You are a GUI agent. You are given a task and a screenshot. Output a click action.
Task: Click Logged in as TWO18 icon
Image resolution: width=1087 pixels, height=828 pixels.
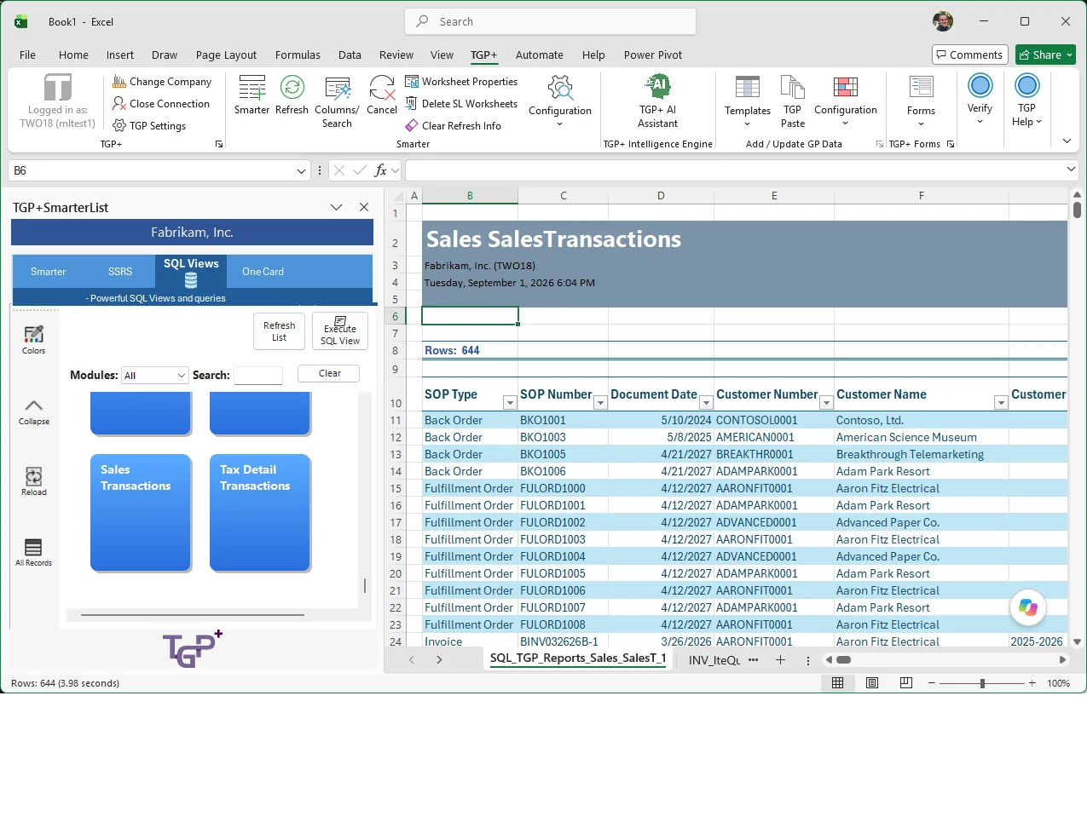click(x=58, y=87)
